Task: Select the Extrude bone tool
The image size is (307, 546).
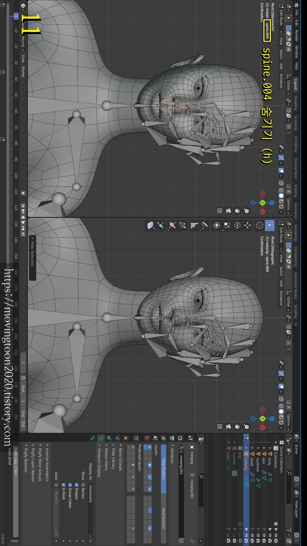Action: pos(160,226)
